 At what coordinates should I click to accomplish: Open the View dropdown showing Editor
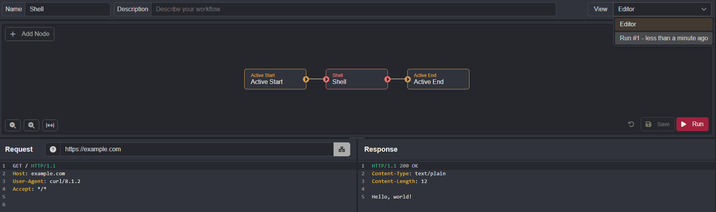pyautogui.click(x=662, y=9)
